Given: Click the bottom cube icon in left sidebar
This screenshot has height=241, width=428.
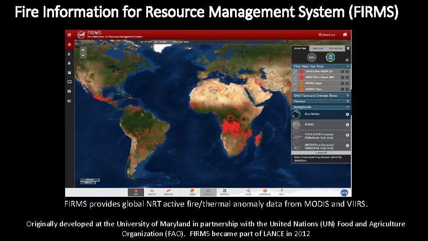Looking at the screenshot, I should [x=70, y=101].
